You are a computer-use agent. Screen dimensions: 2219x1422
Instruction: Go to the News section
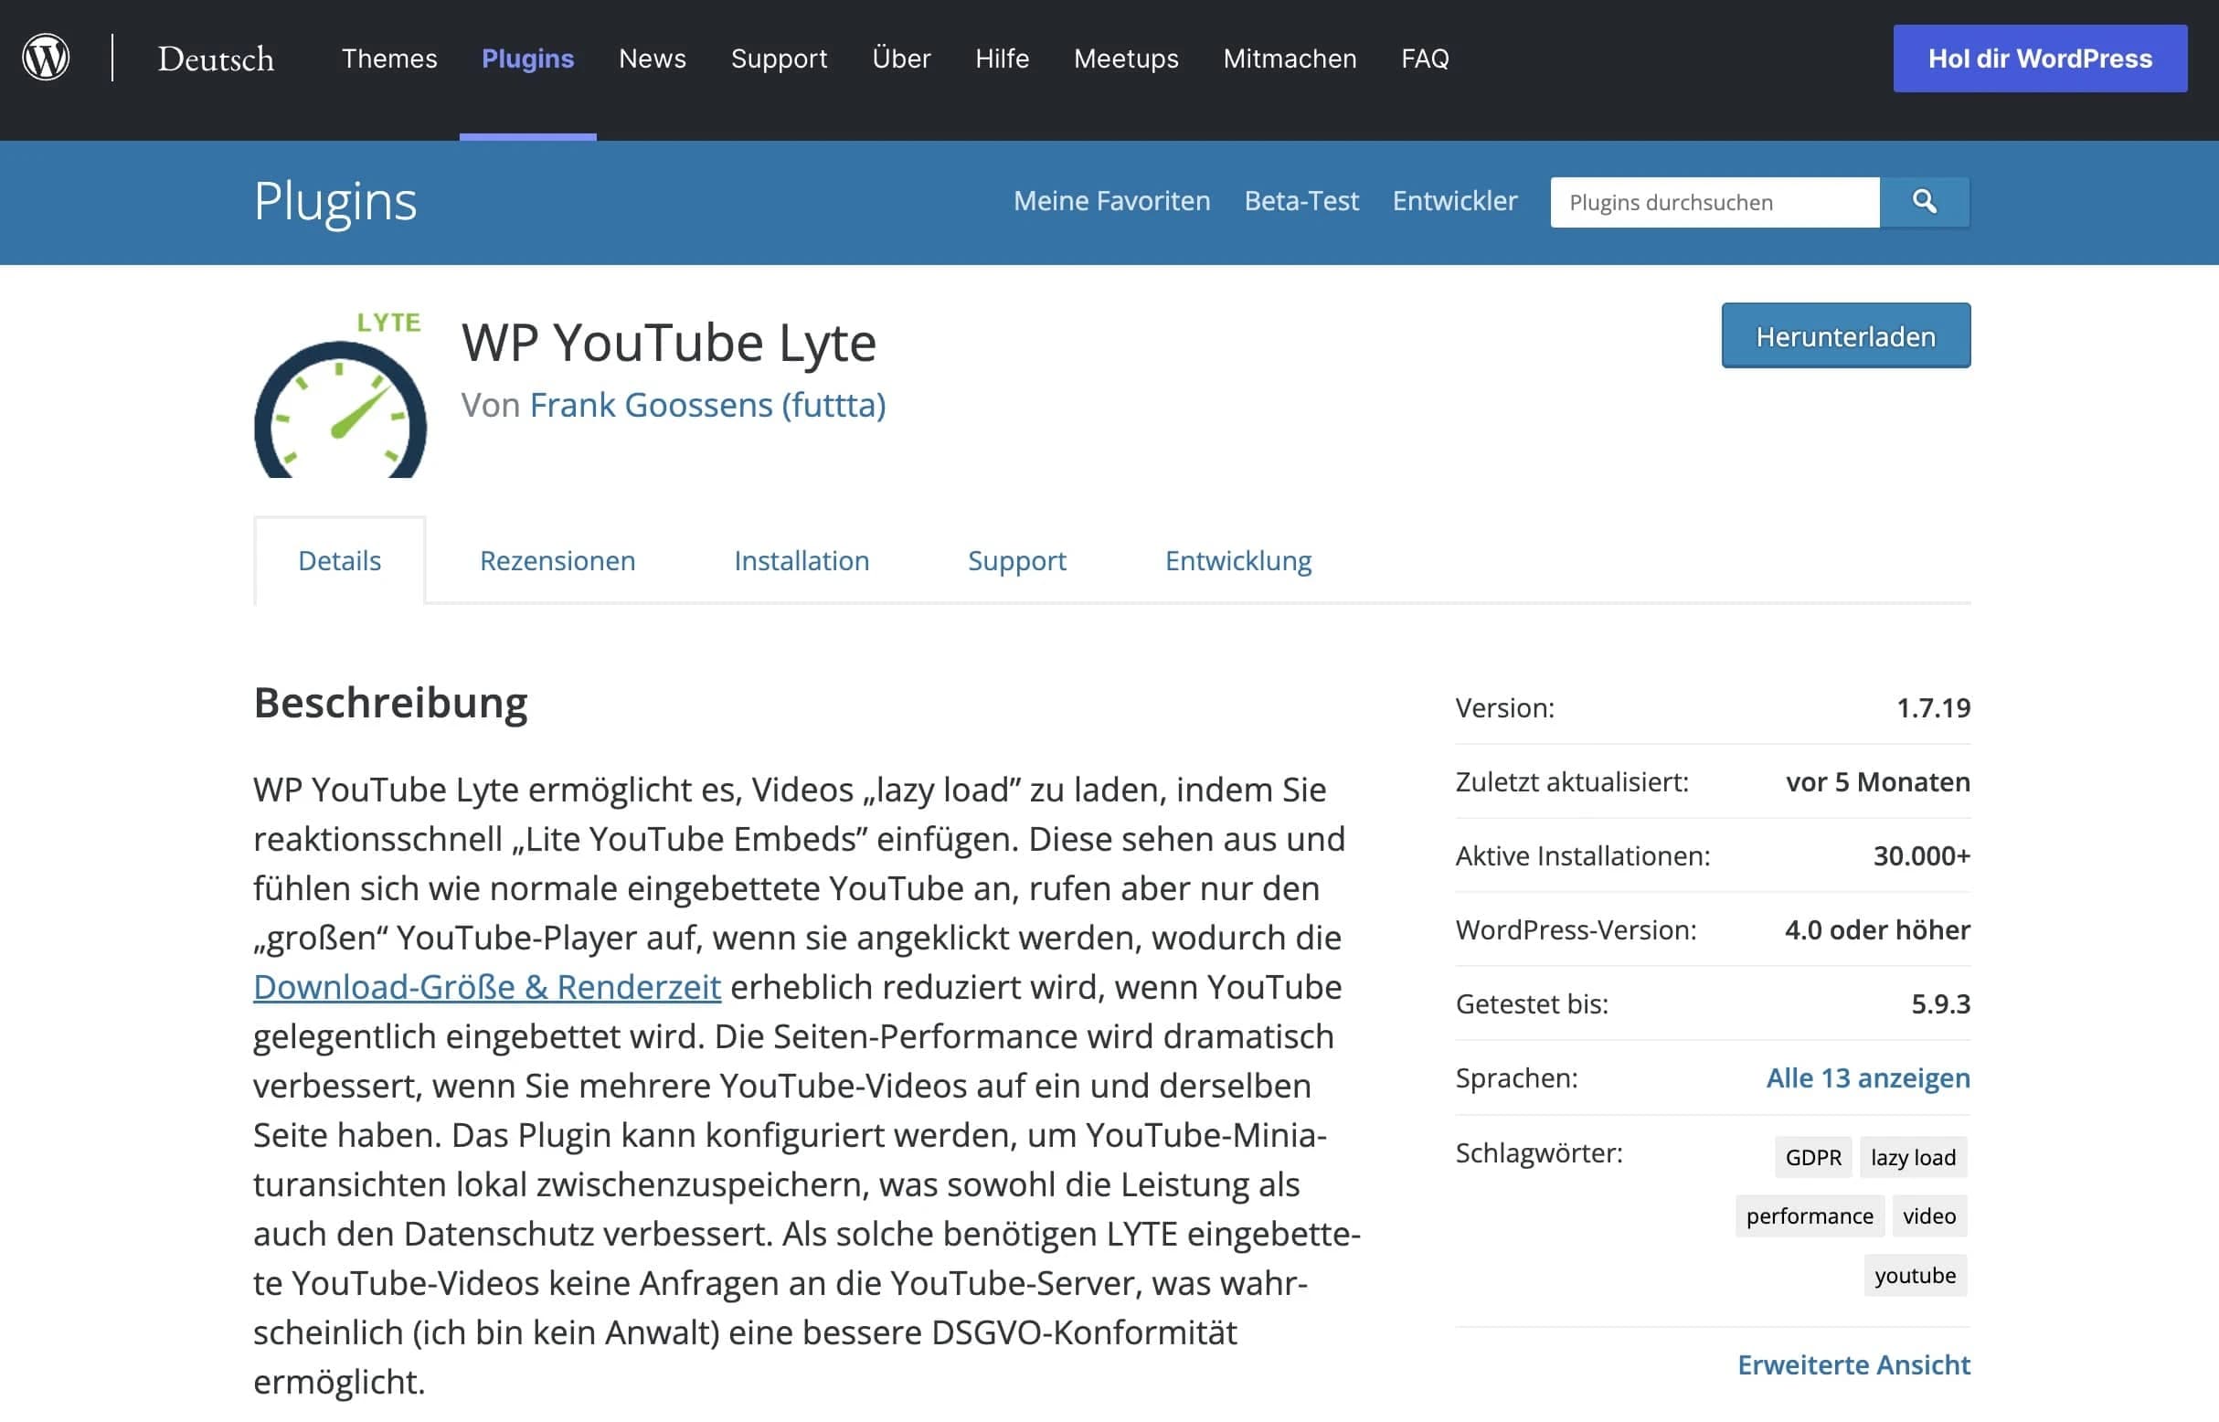652,58
